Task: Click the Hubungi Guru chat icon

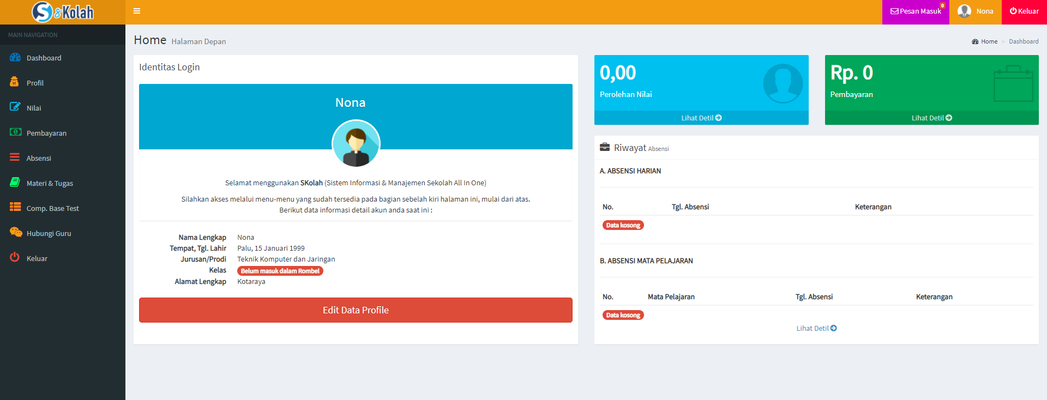Action: tap(15, 233)
